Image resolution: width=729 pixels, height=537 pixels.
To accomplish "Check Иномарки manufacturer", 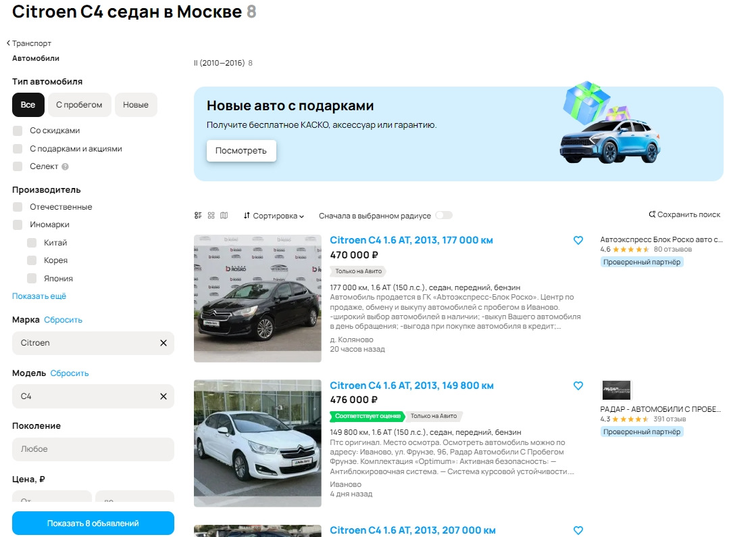I will coord(18,225).
